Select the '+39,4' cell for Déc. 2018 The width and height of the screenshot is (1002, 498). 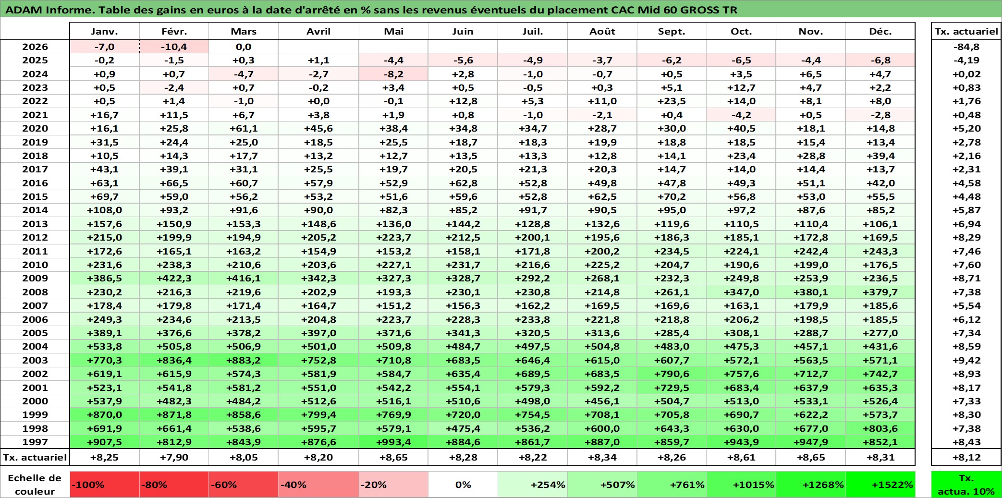880,156
